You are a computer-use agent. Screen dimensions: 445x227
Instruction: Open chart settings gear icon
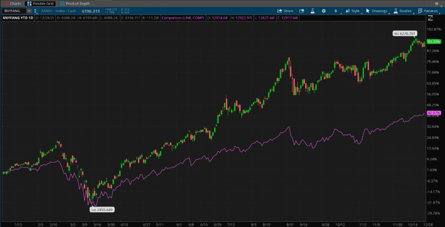point(323,11)
